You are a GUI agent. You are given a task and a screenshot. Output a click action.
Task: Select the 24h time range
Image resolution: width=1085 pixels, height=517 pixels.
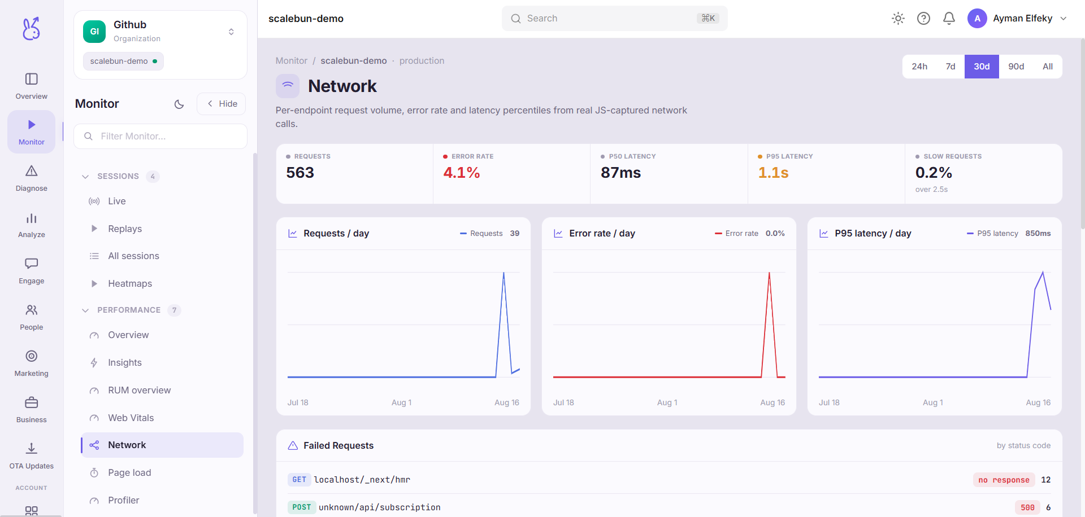(919, 67)
